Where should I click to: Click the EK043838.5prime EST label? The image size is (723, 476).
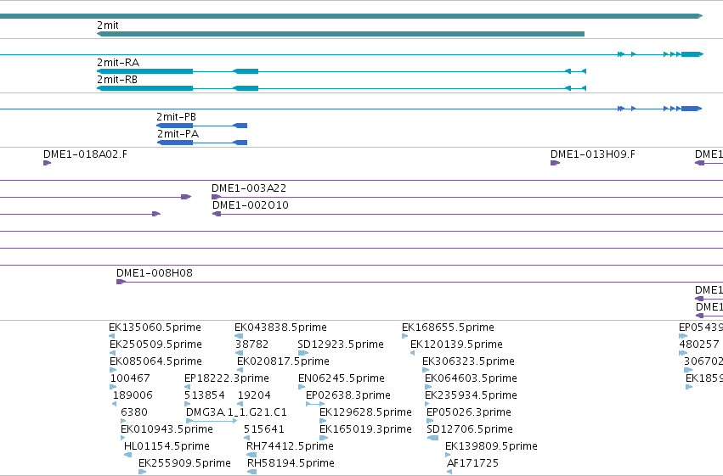[x=281, y=328]
